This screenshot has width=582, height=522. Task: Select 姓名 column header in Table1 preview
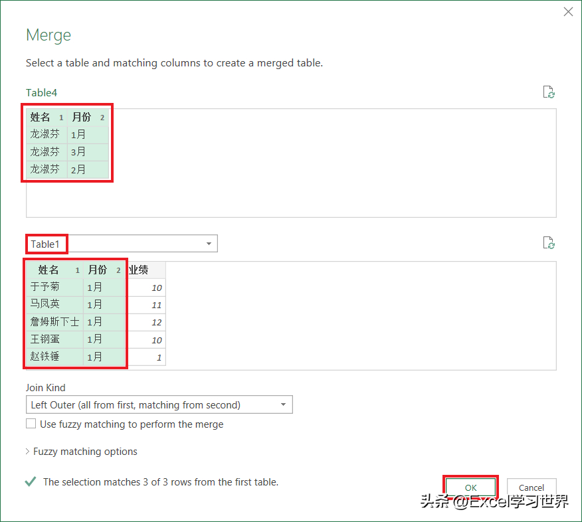point(54,270)
